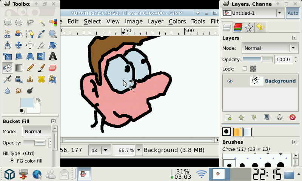
Task: Select the Select by Color tool
Action: (x=53, y=23)
